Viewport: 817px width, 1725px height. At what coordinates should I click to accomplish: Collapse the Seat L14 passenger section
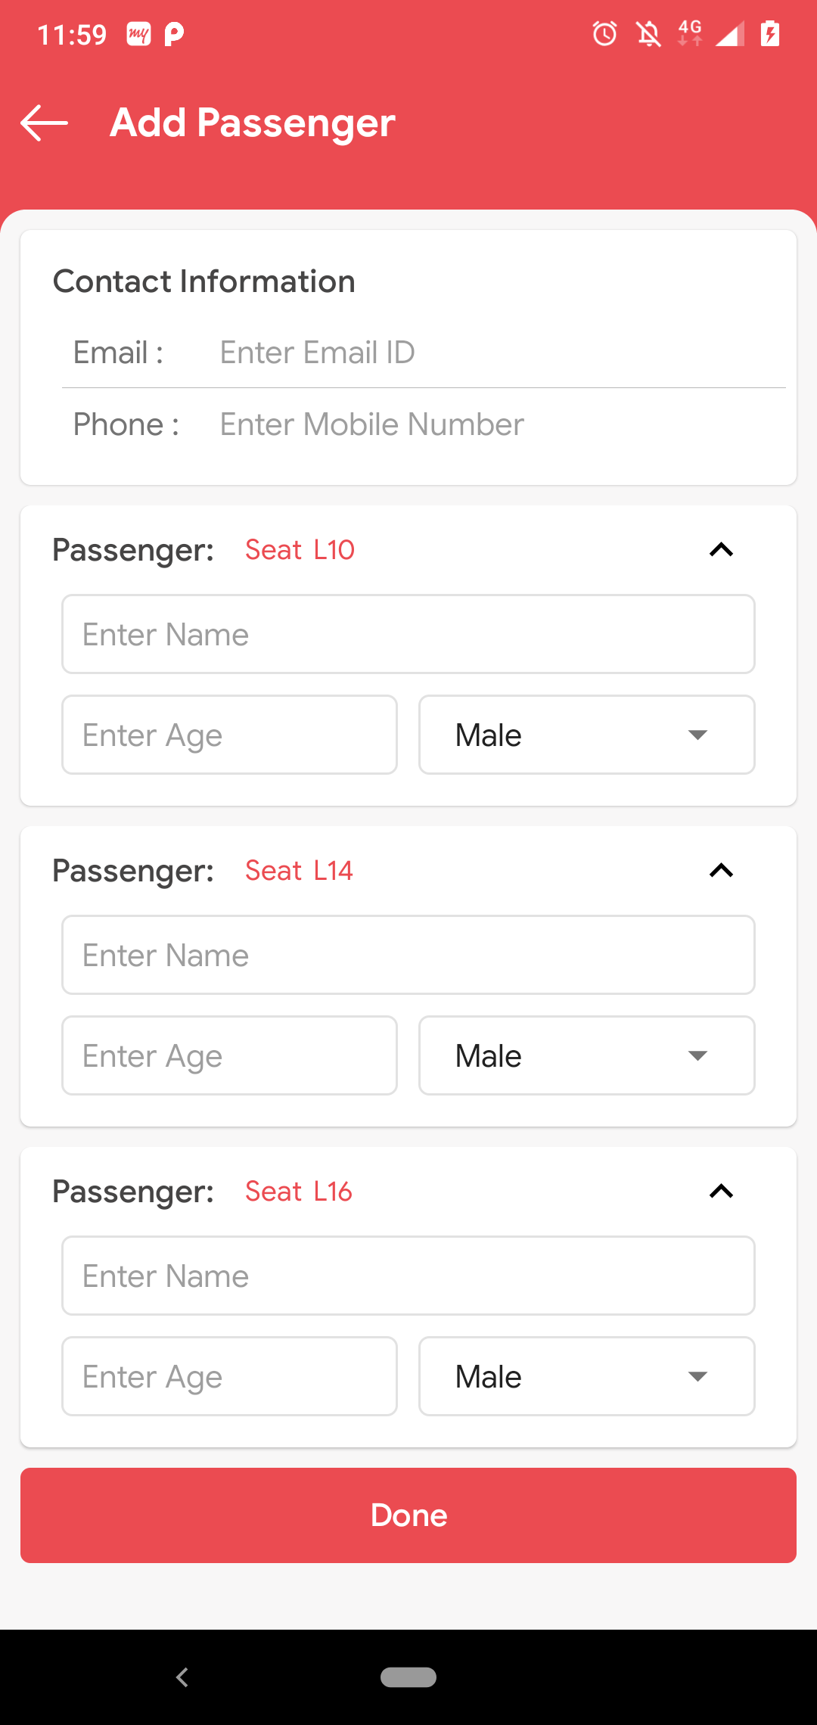[721, 871]
